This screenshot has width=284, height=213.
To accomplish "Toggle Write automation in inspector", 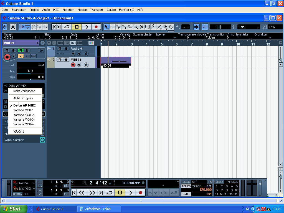I will tap(27, 50).
